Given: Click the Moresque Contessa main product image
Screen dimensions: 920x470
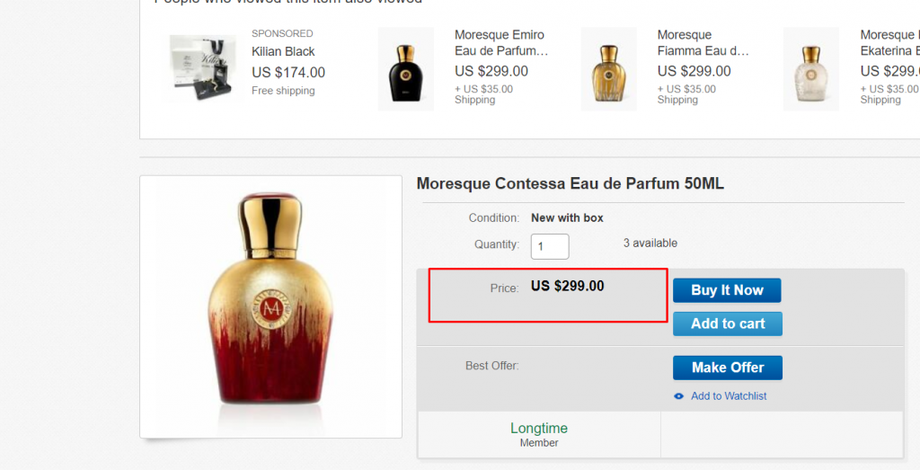Looking at the screenshot, I should [270, 306].
